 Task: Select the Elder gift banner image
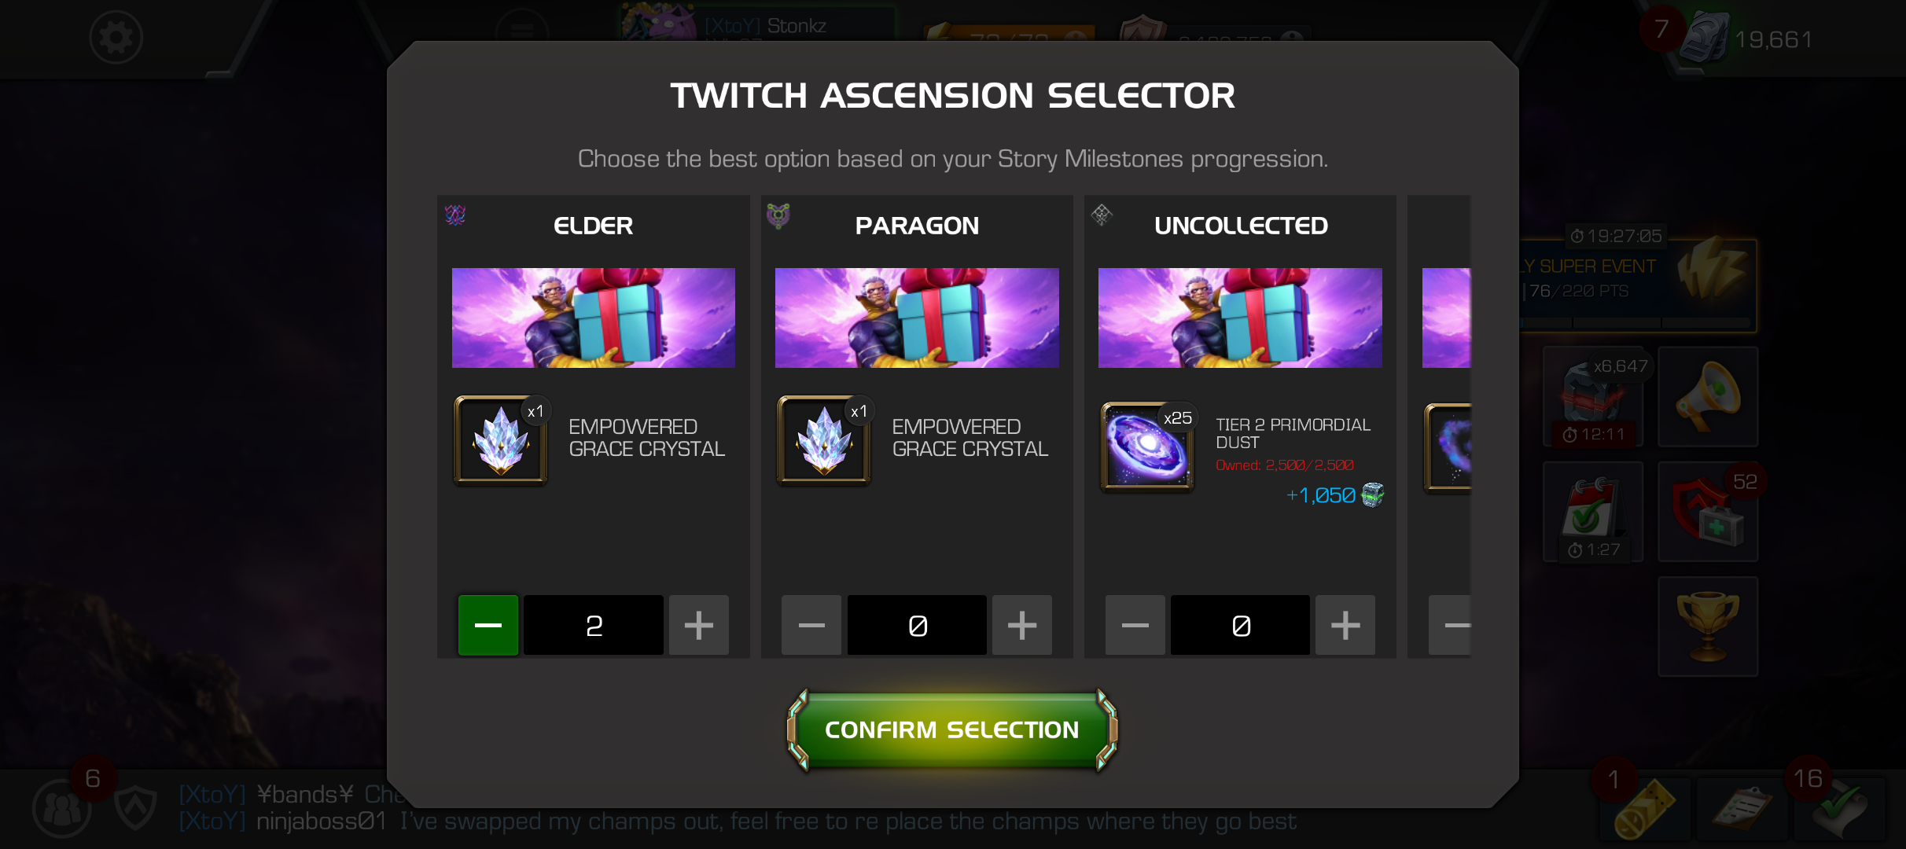point(594,318)
